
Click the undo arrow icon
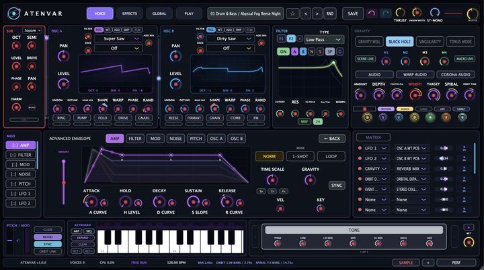coord(372,13)
